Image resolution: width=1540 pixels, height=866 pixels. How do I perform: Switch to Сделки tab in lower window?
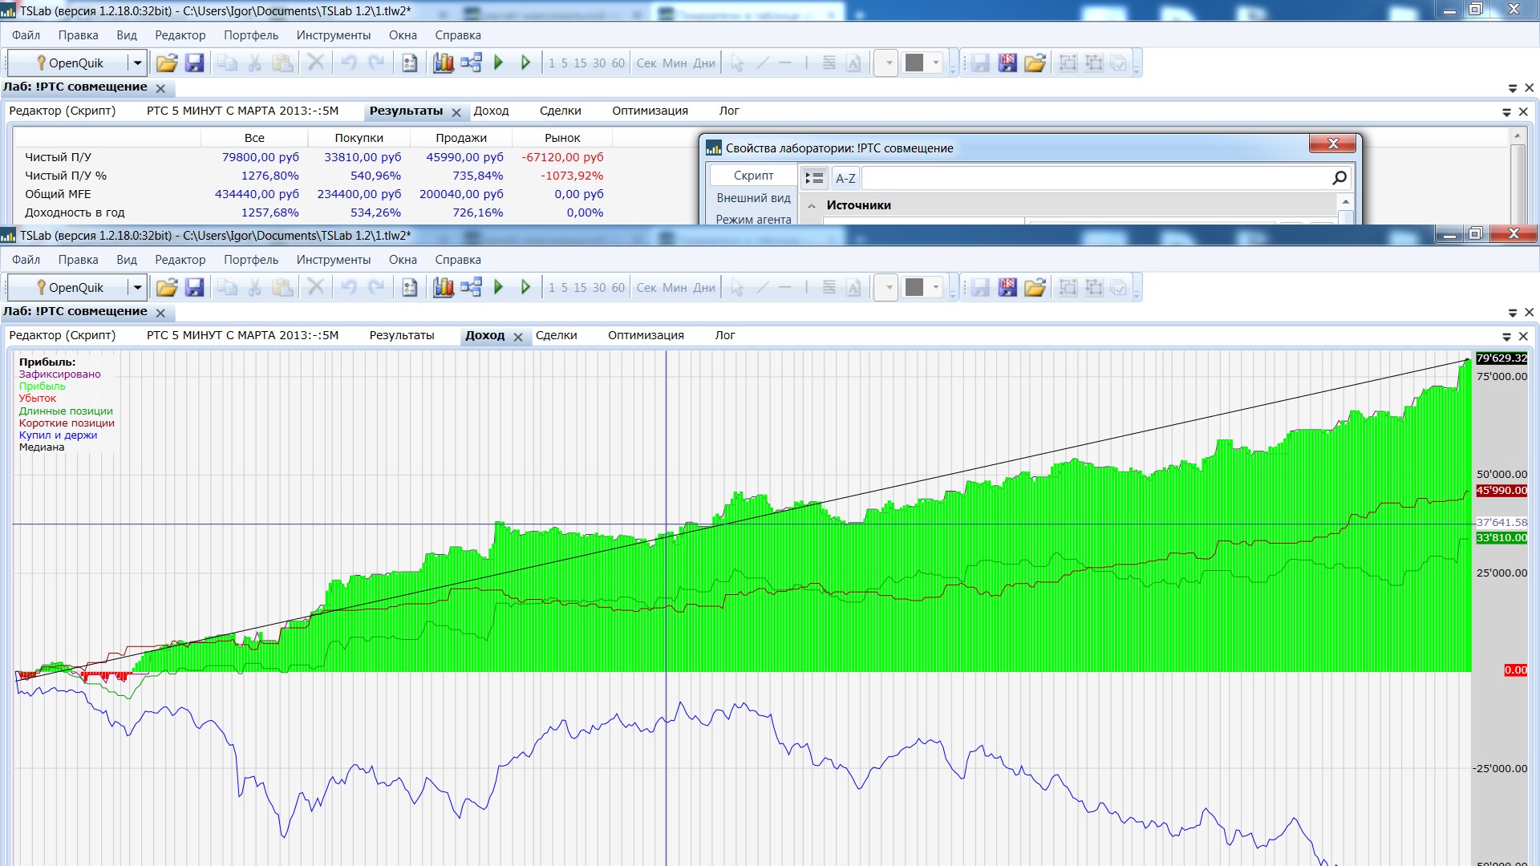[x=556, y=335]
